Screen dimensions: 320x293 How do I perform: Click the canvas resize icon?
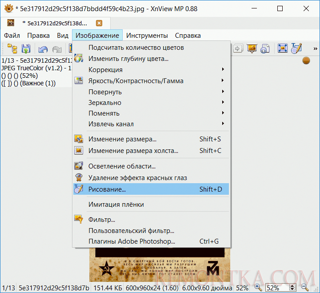(x=79, y=150)
